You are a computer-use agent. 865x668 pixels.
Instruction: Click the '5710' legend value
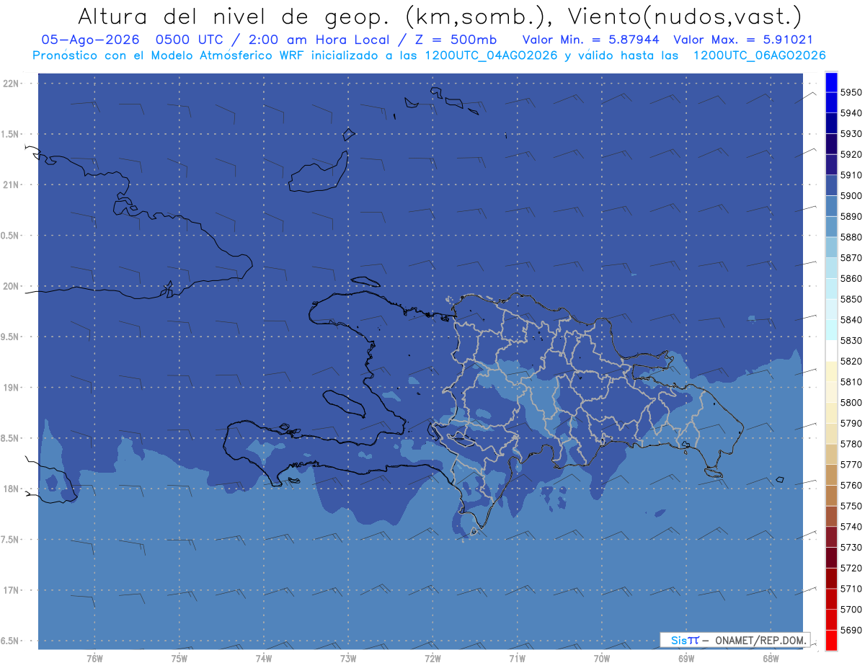click(851, 589)
